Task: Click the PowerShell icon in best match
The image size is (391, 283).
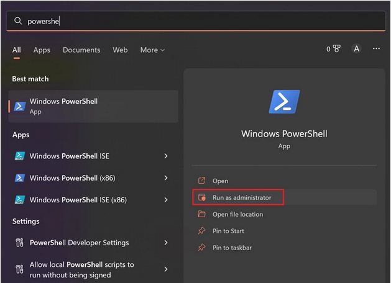Action: (20, 106)
